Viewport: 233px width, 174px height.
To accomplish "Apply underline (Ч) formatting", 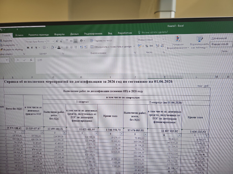I will (x=36, y=48).
